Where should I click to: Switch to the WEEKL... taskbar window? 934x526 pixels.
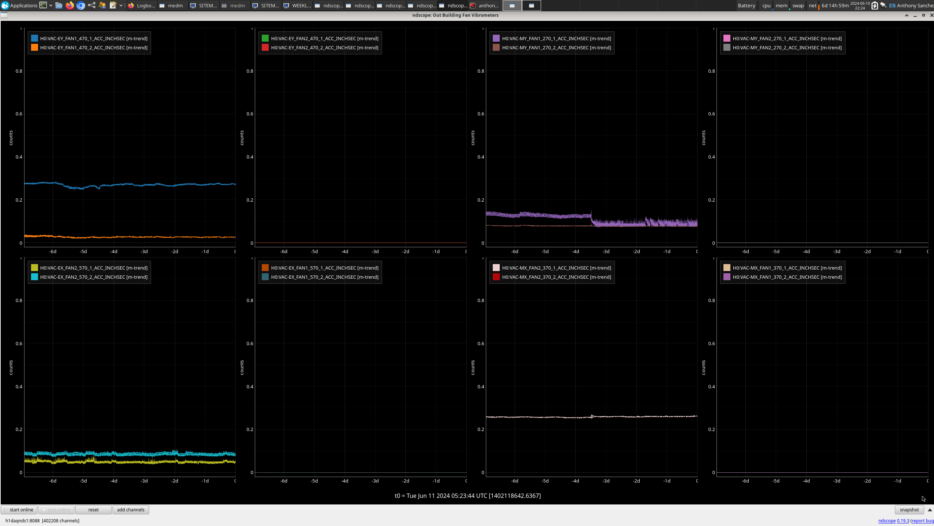pyautogui.click(x=298, y=5)
